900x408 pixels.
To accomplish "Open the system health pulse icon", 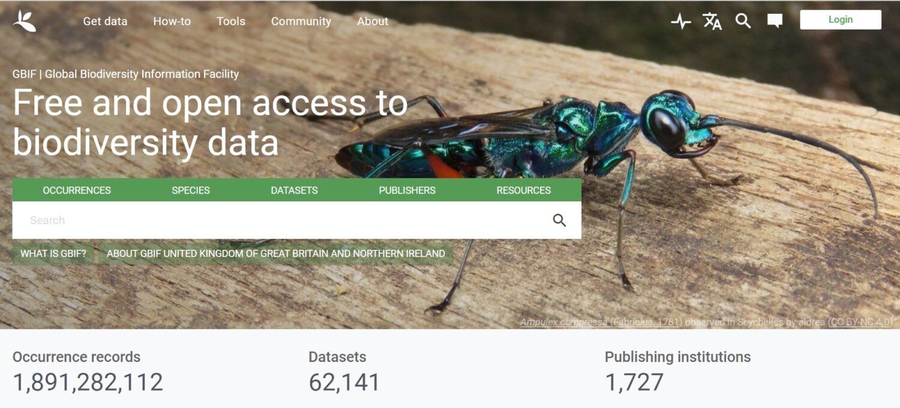I will [x=681, y=22].
